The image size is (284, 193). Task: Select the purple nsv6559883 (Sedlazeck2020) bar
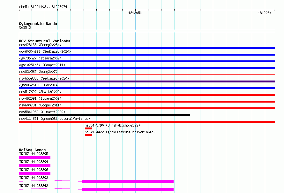point(147,81)
